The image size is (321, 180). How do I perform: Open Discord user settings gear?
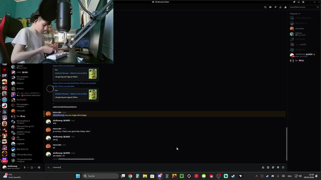(39, 167)
